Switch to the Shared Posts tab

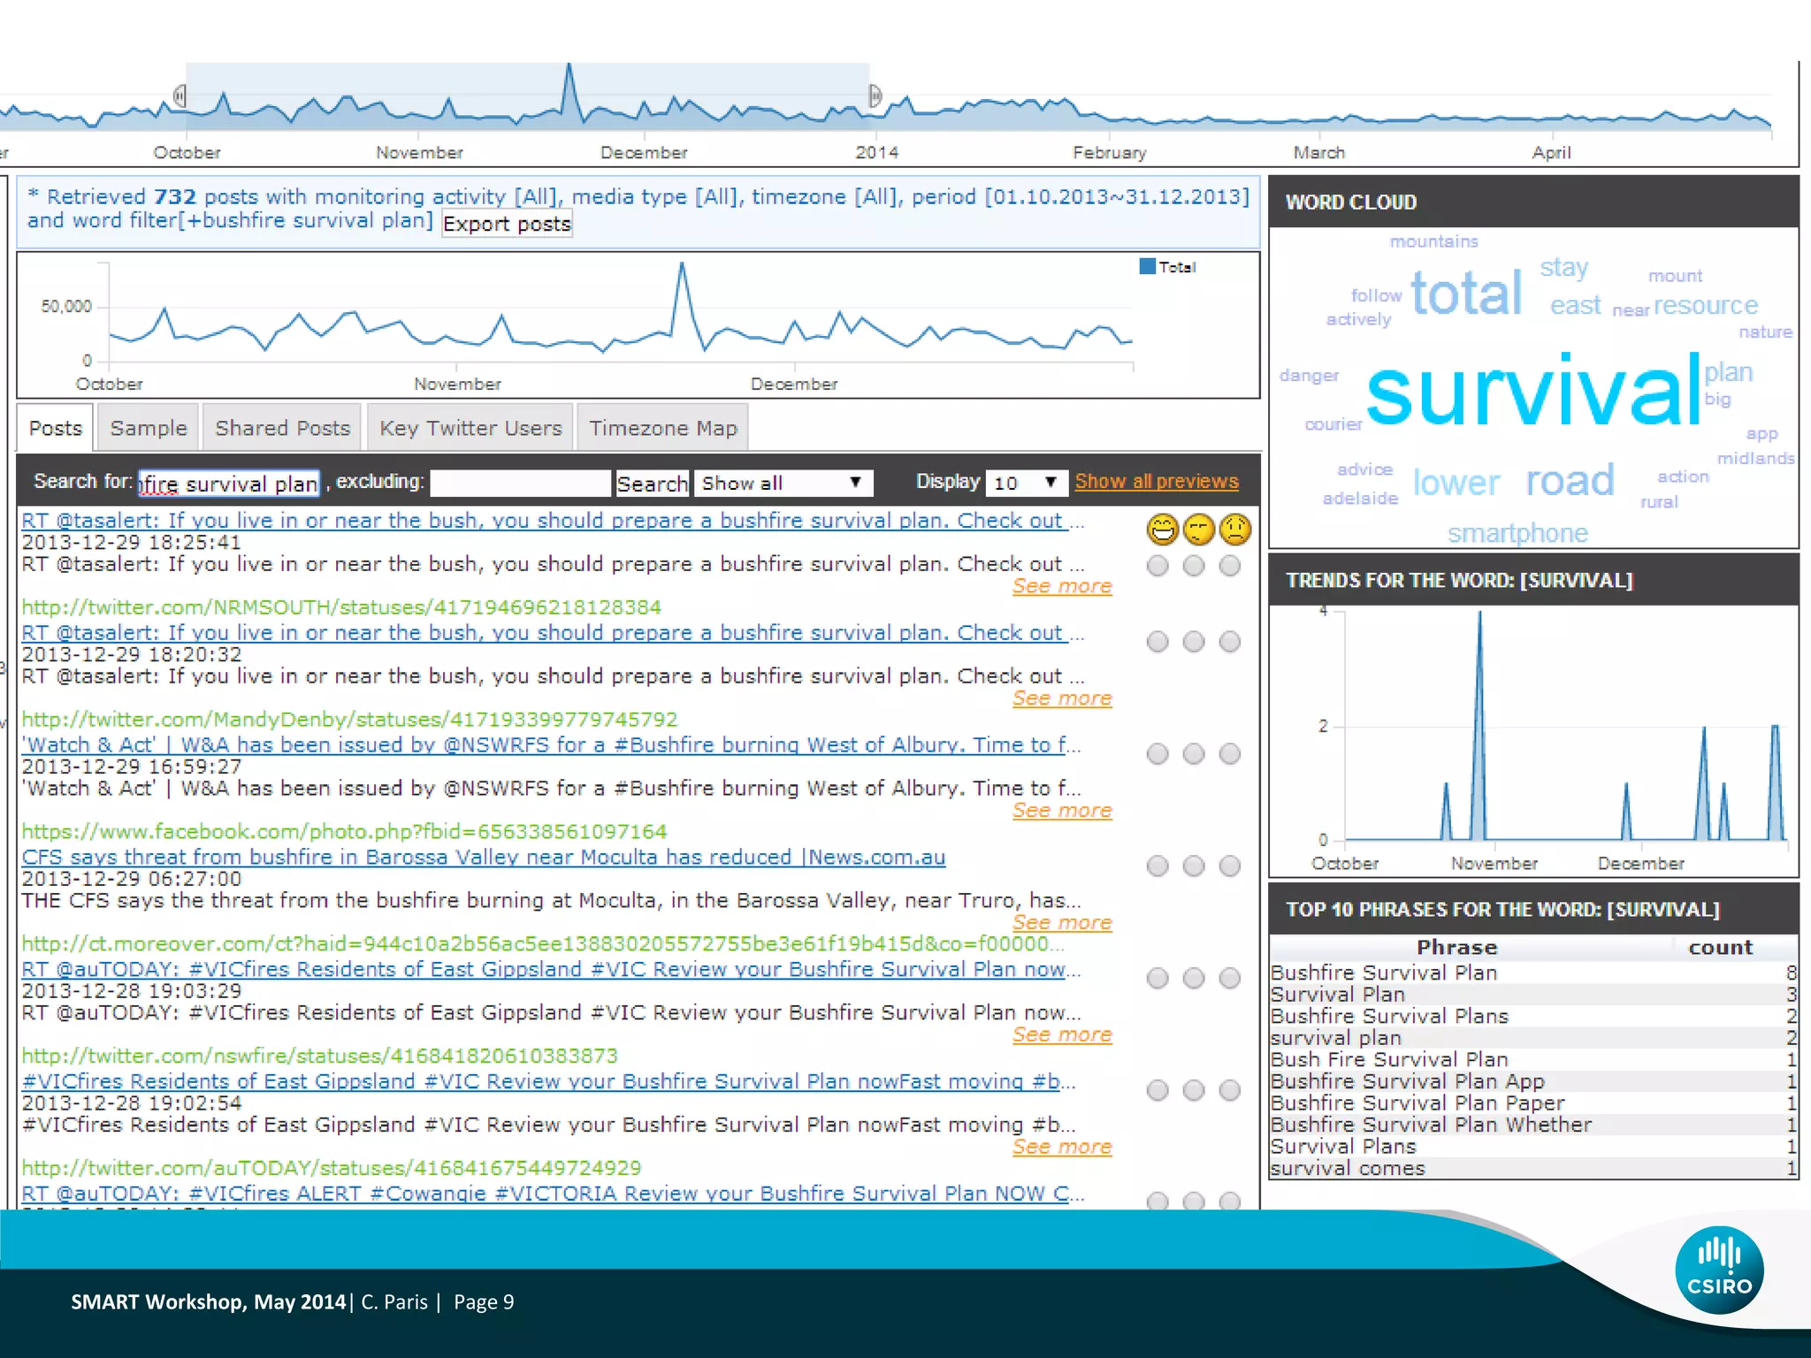pyautogui.click(x=282, y=429)
